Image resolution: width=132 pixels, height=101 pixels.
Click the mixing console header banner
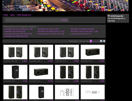coord(65,5)
